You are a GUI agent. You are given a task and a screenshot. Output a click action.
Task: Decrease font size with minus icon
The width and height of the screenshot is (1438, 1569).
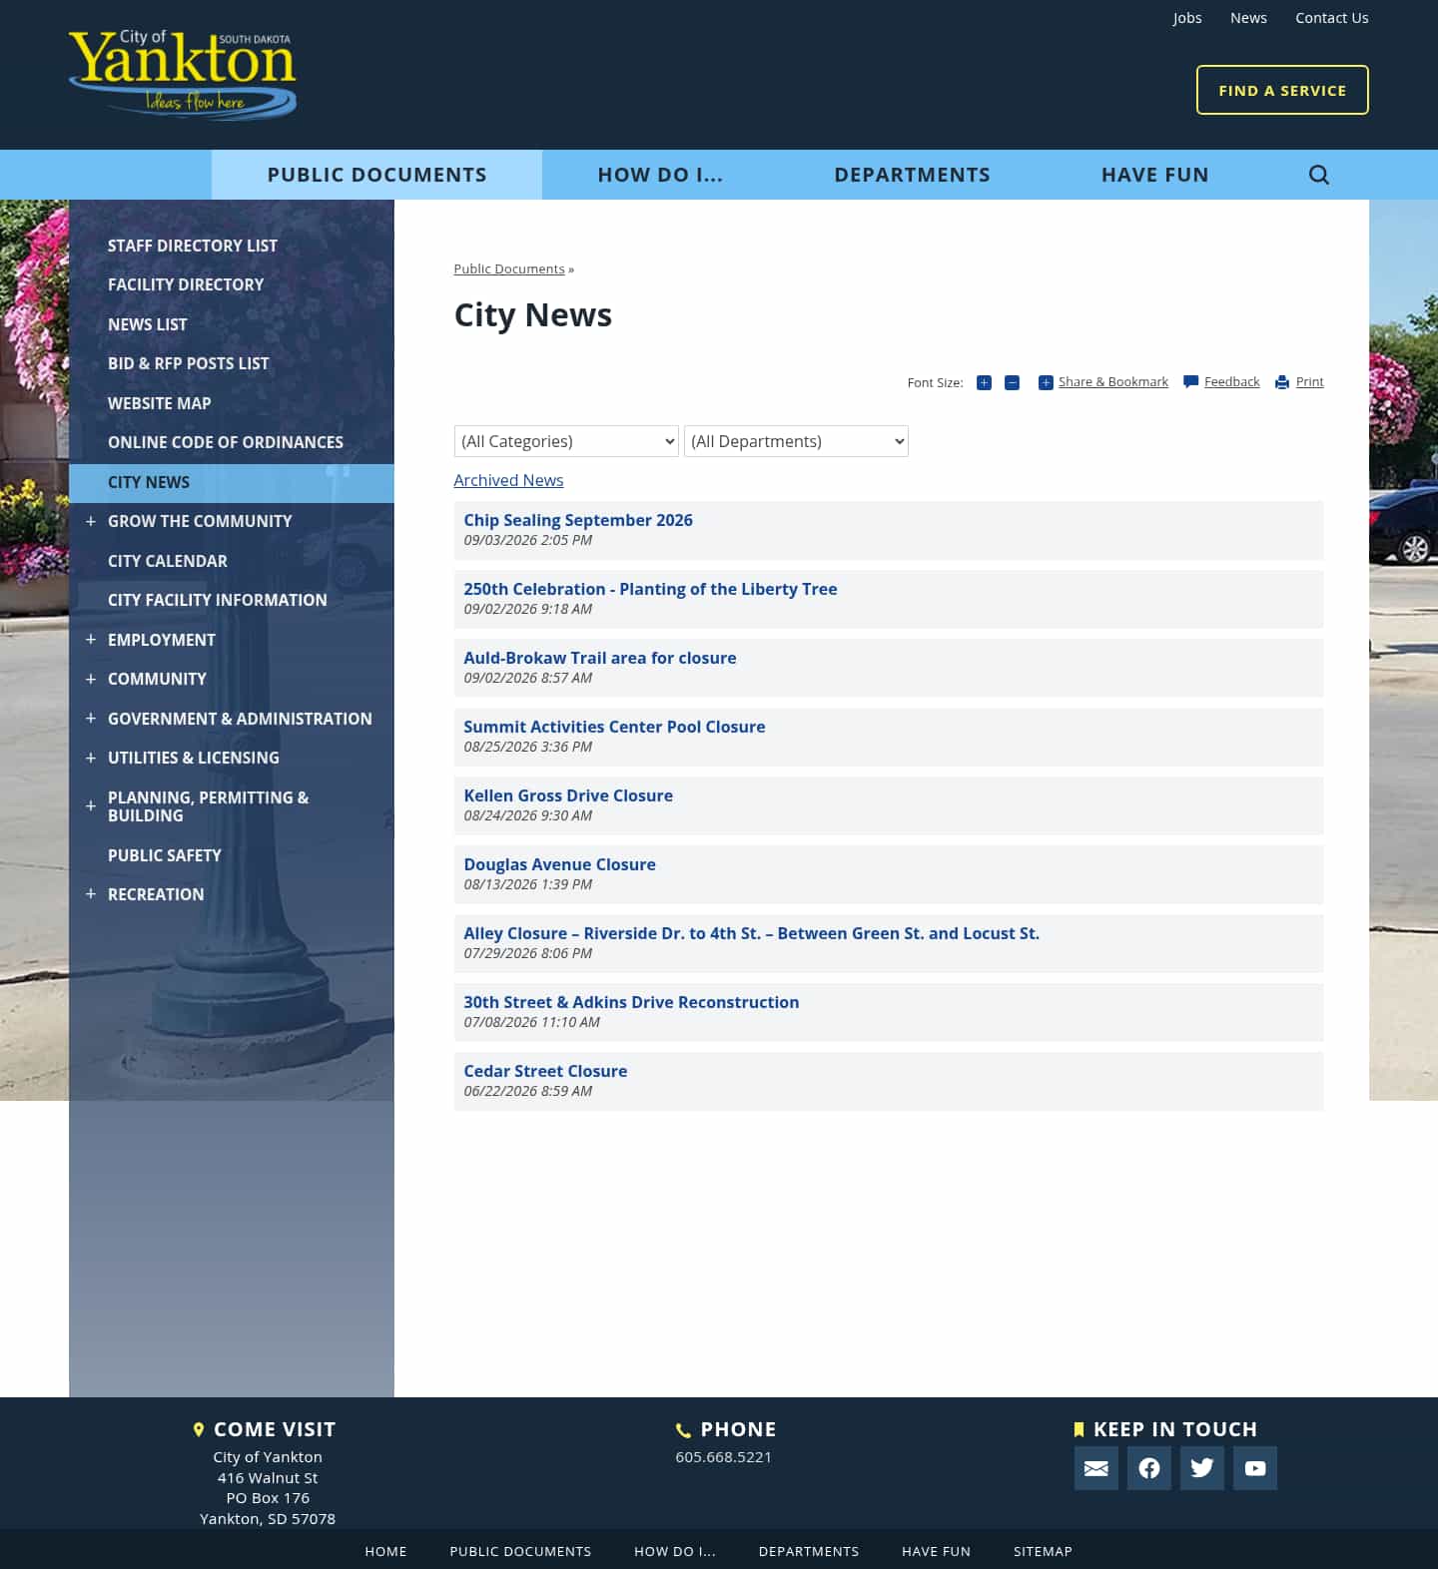pyautogui.click(x=1012, y=382)
